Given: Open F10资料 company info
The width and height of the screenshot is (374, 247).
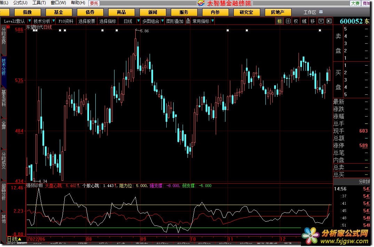Looking at the screenshot, I should [66, 21].
